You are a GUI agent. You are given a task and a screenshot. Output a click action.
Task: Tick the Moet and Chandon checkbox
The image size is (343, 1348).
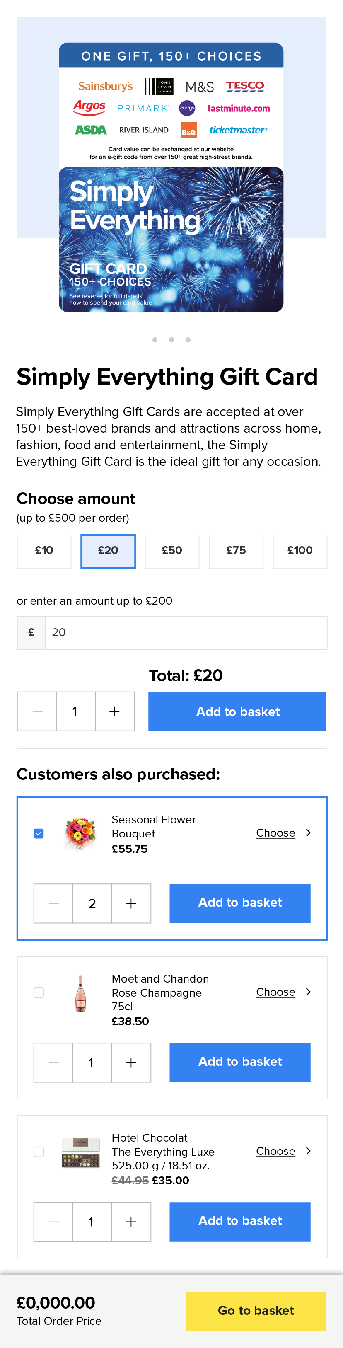tap(39, 993)
